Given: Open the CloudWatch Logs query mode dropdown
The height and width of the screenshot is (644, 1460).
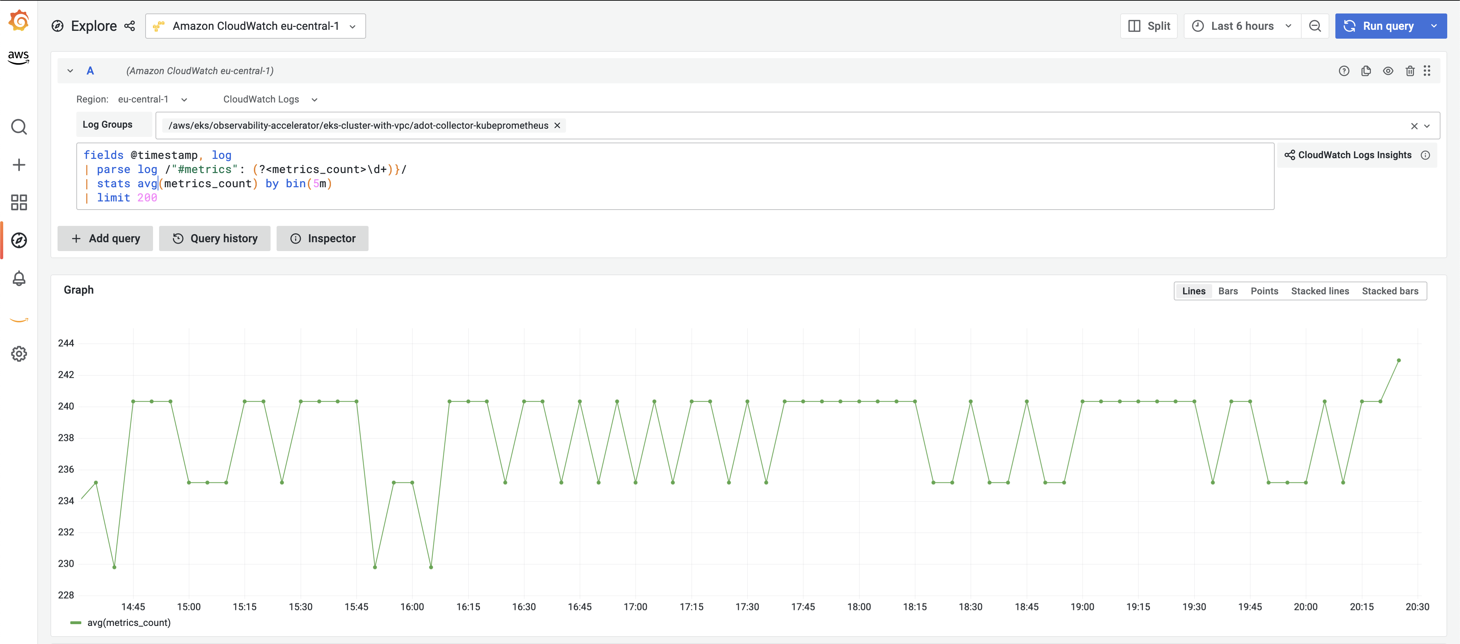Looking at the screenshot, I should pyautogui.click(x=270, y=99).
